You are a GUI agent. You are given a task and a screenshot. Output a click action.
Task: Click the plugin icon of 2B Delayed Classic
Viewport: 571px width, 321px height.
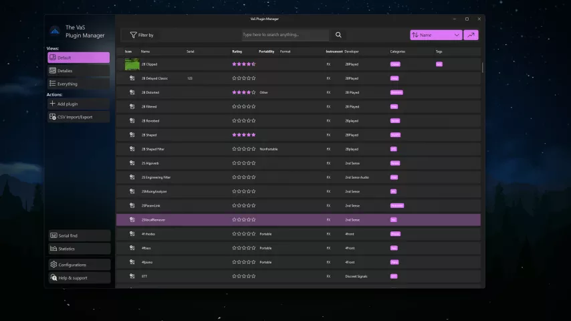(132, 78)
